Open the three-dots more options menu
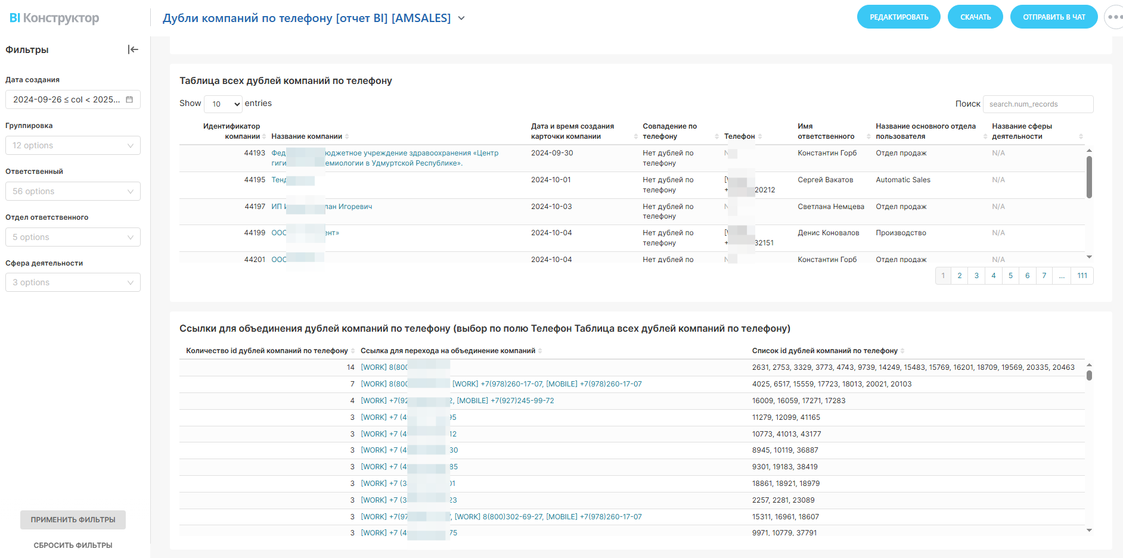 click(x=1113, y=17)
